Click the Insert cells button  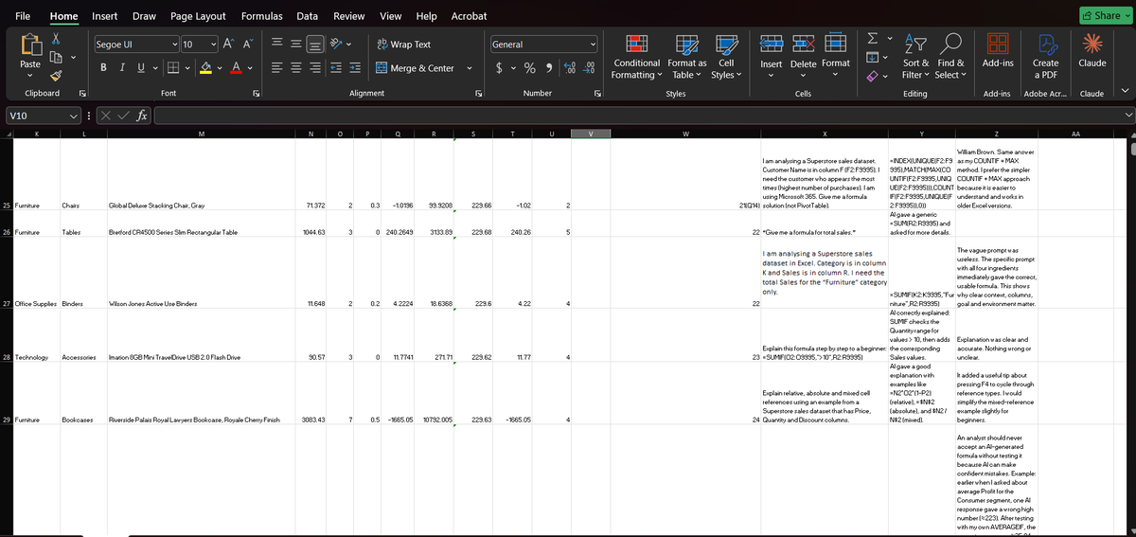pyautogui.click(x=772, y=56)
